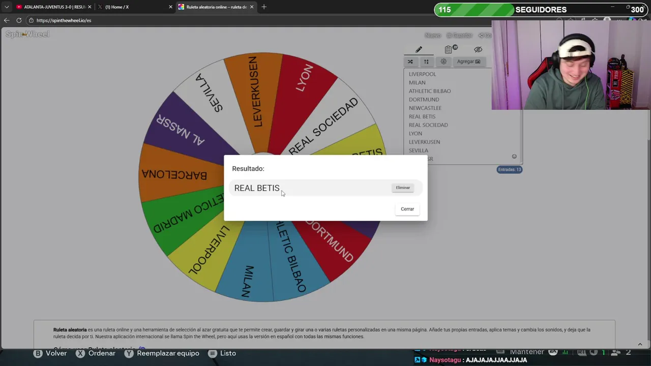This screenshot has width=651, height=366.
Task: Click LYON in the entries list
Action: (x=416, y=133)
